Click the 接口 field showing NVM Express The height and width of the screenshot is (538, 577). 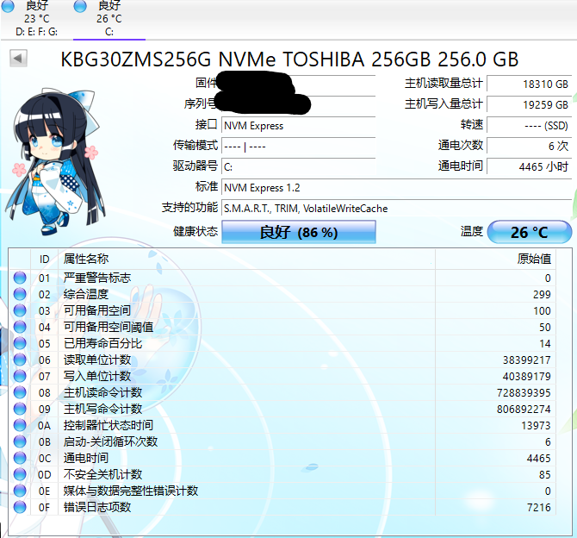299,126
